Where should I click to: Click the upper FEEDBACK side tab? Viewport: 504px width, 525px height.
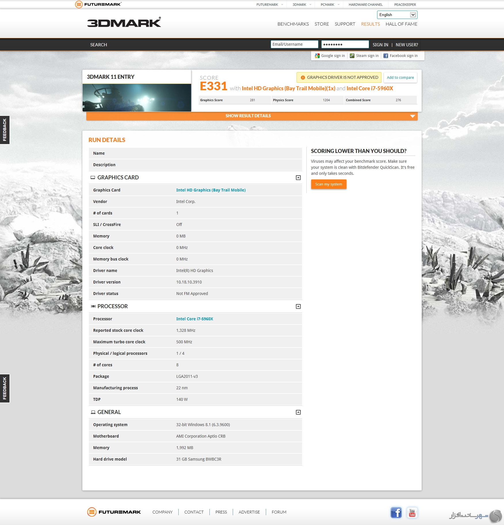coord(5,130)
